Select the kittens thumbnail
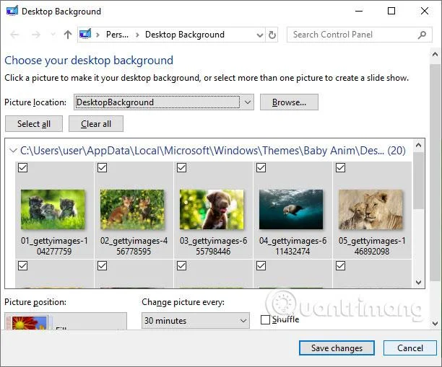 tap(53, 209)
